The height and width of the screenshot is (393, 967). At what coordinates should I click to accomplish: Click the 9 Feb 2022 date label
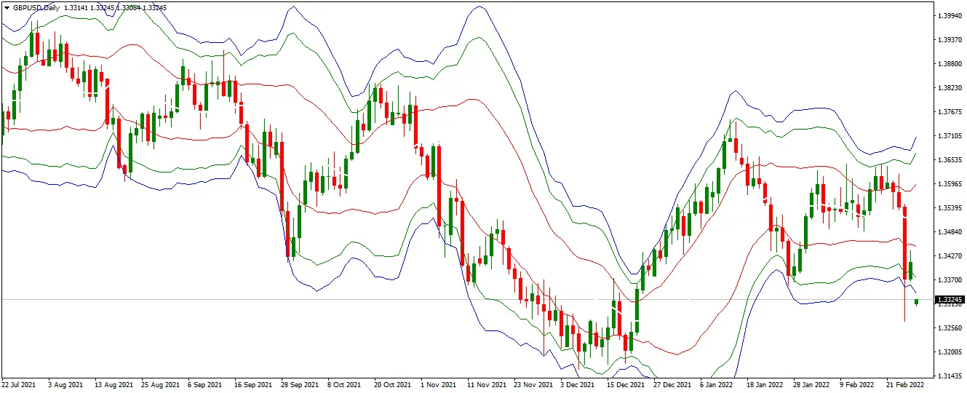(856, 384)
